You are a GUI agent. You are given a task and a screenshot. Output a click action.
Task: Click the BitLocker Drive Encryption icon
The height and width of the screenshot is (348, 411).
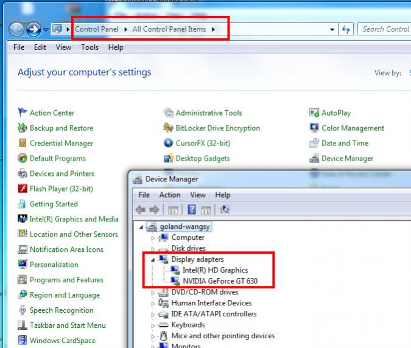tap(168, 128)
